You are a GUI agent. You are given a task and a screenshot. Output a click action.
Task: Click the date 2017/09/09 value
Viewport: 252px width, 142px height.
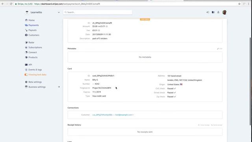(x=102, y=34)
